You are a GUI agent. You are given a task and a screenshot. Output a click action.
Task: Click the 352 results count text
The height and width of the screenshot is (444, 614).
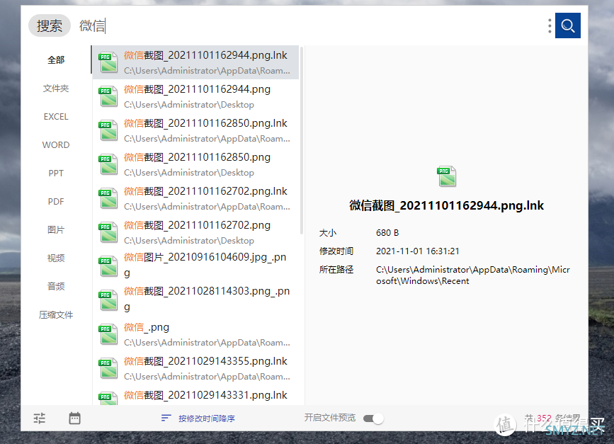tap(544, 419)
